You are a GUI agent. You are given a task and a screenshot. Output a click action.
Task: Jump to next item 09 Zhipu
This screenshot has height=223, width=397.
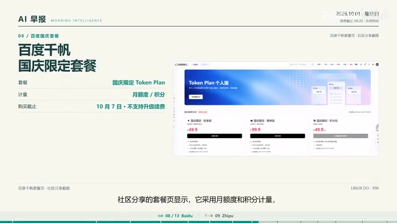tap(219, 216)
